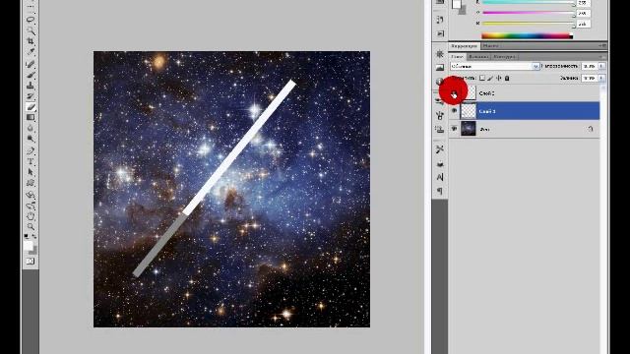
Task: Open the Paragraph panel icon in dock
Action: tap(440, 191)
